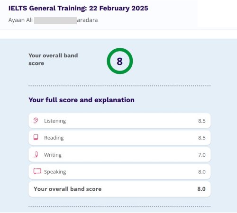Expand the Reading score row
237x213 pixels.
119,138
